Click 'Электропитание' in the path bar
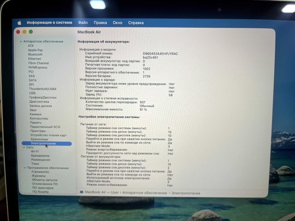This screenshot has width=295, height=221. pyautogui.click(x=186, y=193)
